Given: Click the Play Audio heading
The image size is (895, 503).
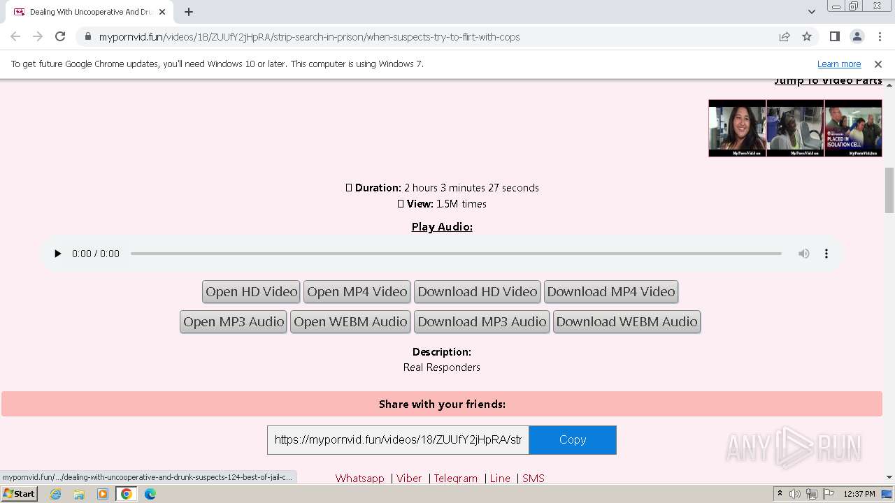Looking at the screenshot, I should tap(442, 227).
